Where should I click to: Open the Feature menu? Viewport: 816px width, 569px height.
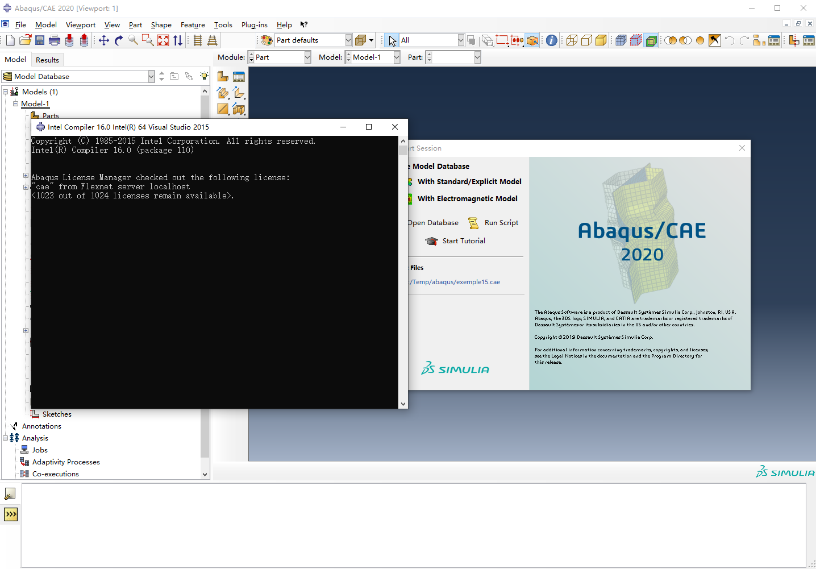pyautogui.click(x=193, y=24)
